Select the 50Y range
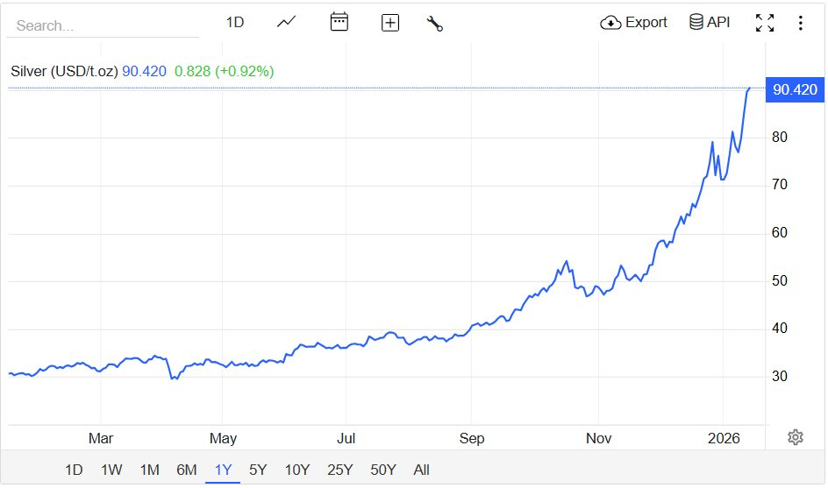The height and width of the screenshot is (488, 828). [383, 470]
